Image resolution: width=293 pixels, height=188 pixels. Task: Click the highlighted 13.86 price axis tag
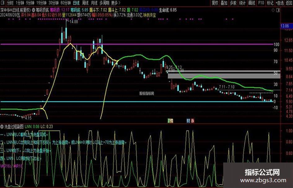coord(286,26)
